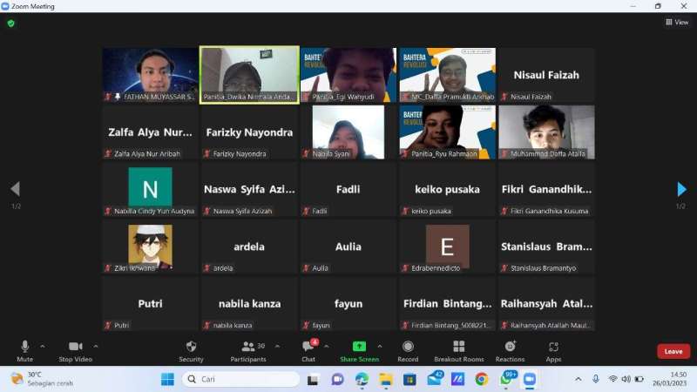Select the Stanislaus Bramantyo tile
Screen dimensions: 697x392
(x=547, y=247)
